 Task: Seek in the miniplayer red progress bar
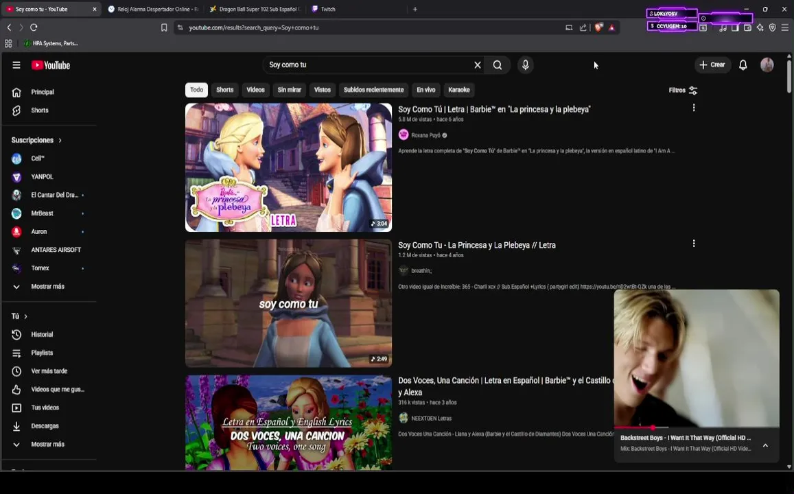[697, 427]
